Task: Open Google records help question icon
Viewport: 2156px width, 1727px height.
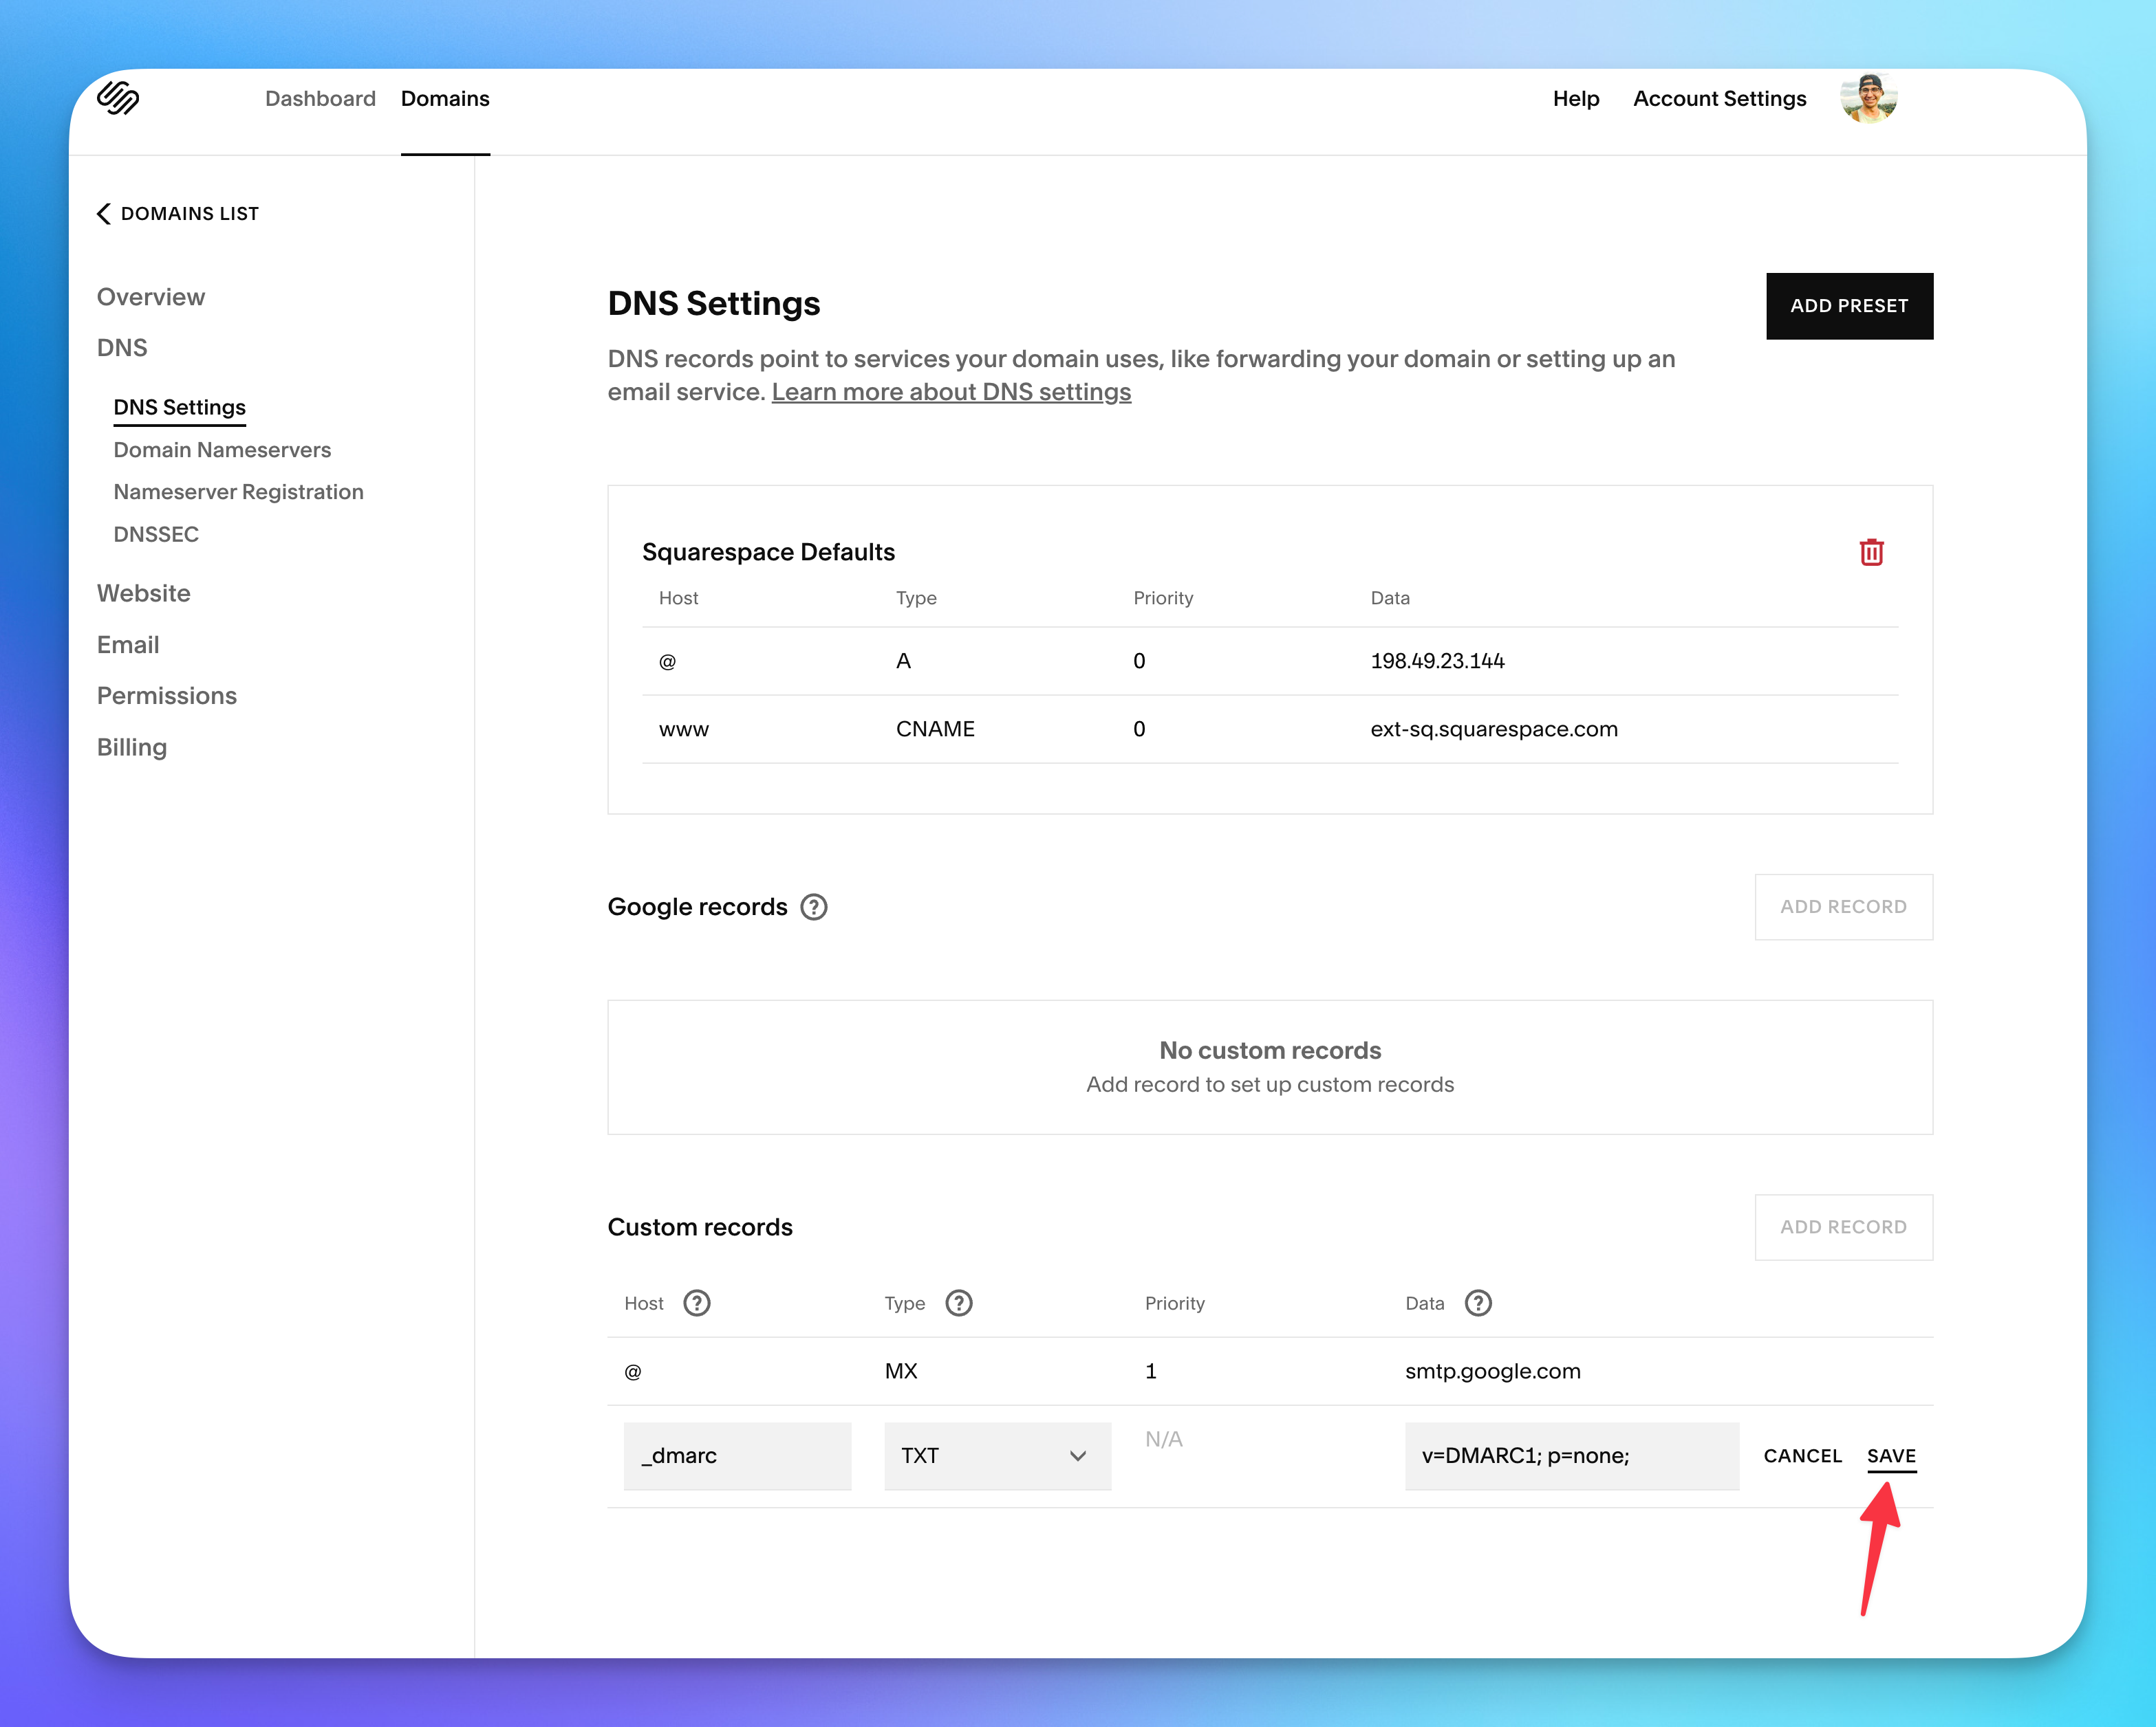Action: point(814,907)
